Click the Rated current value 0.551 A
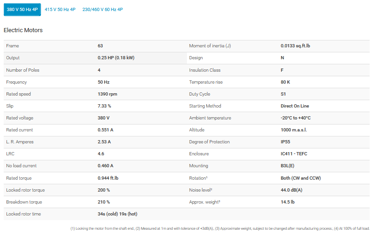 (x=105, y=130)
